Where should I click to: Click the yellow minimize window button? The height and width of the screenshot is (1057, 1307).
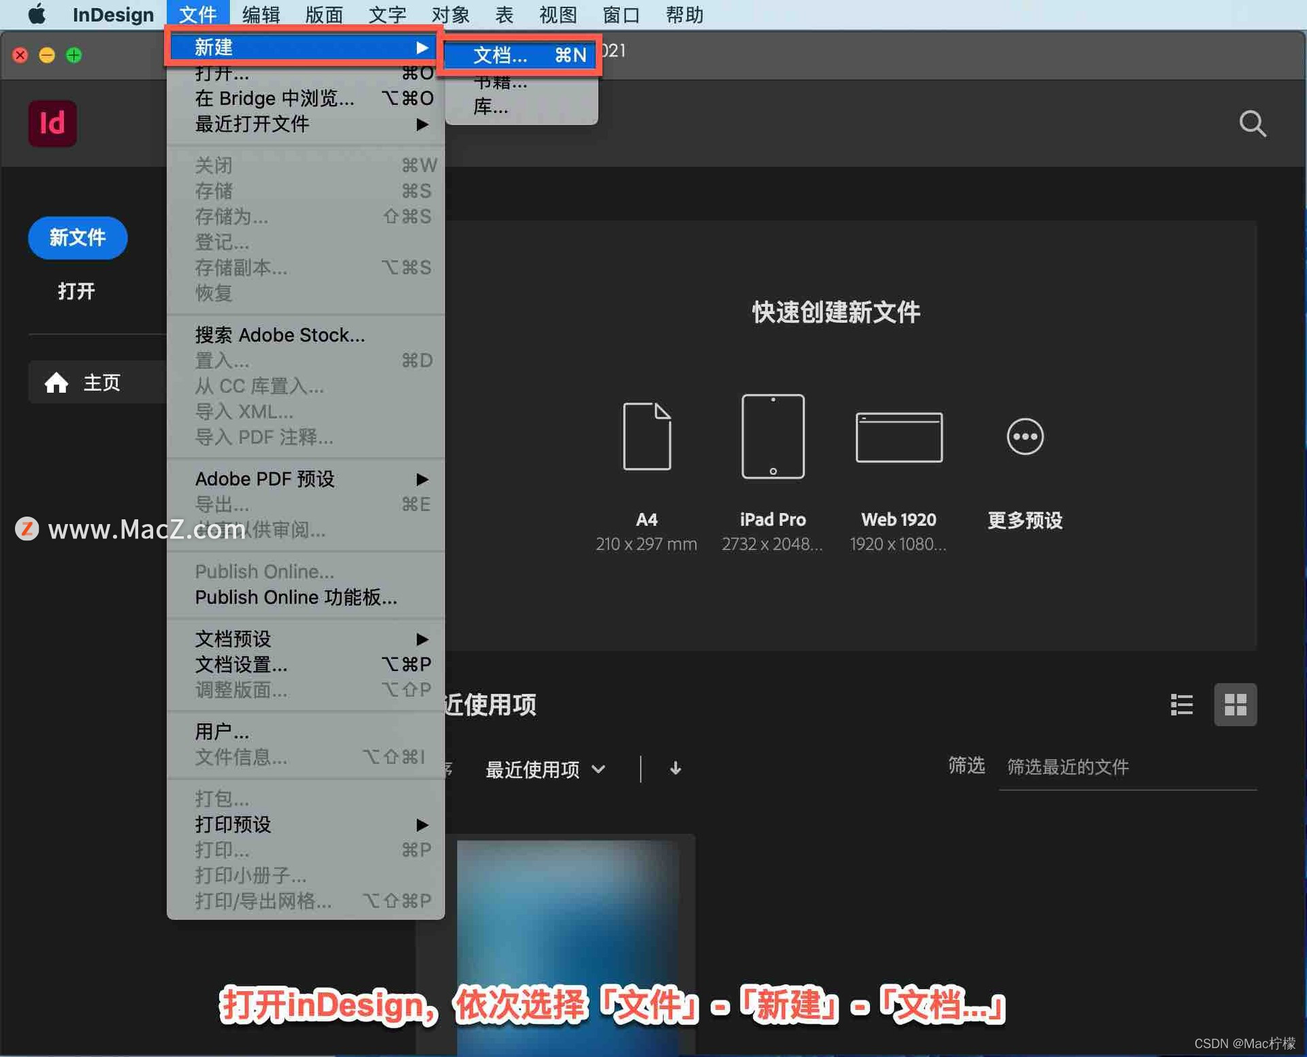pos(47,55)
